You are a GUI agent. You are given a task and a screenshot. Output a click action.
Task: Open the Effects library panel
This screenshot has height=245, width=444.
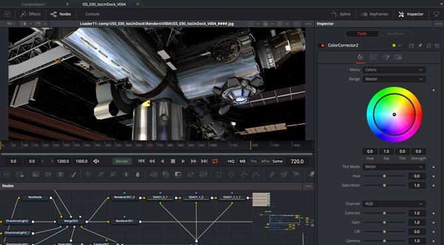pos(31,14)
